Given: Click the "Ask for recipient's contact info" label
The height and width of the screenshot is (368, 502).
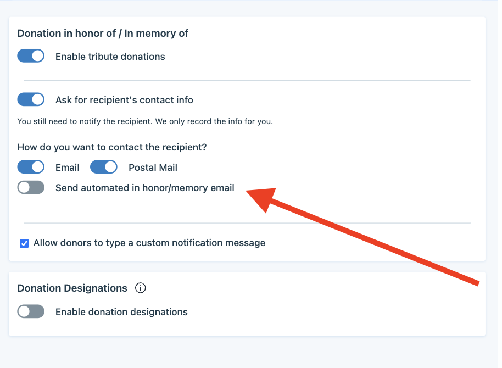Looking at the screenshot, I should tap(124, 101).
